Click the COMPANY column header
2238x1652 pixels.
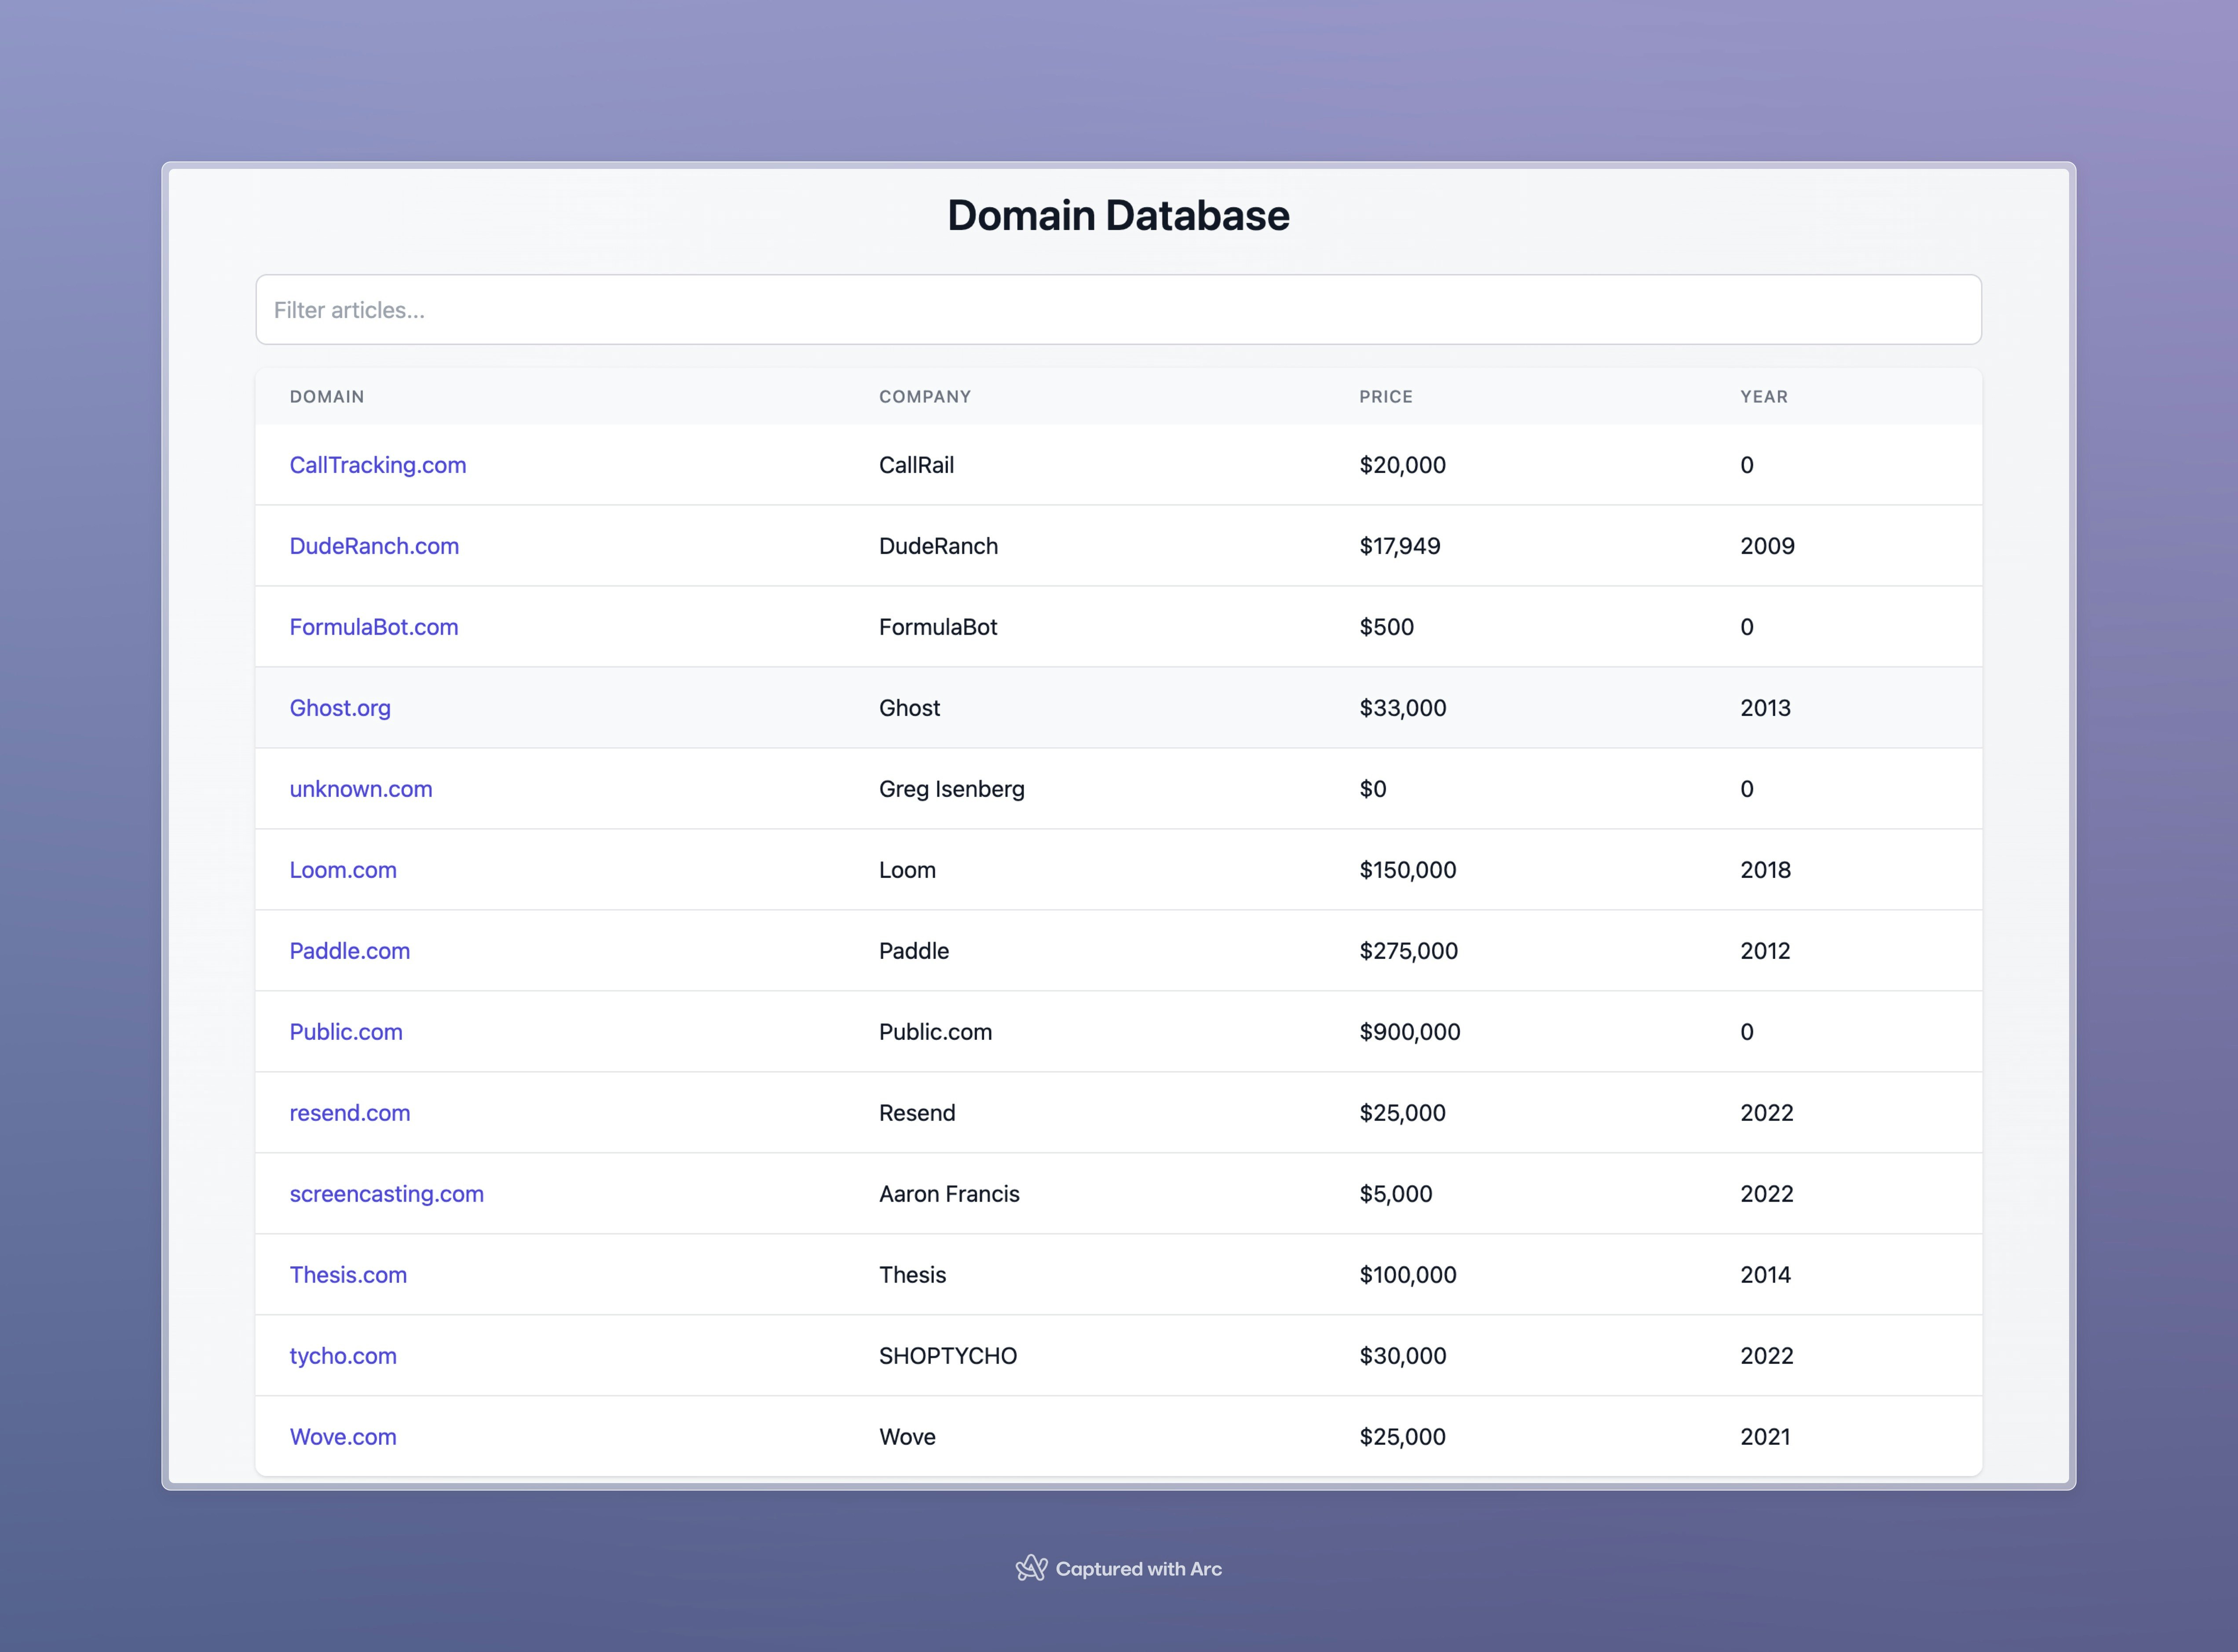[x=925, y=397]
